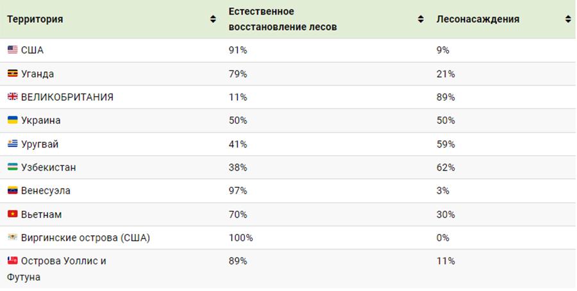Click the United Kingdom flag icon
Screen dimensions: 577x291
(x=13, y=97)
